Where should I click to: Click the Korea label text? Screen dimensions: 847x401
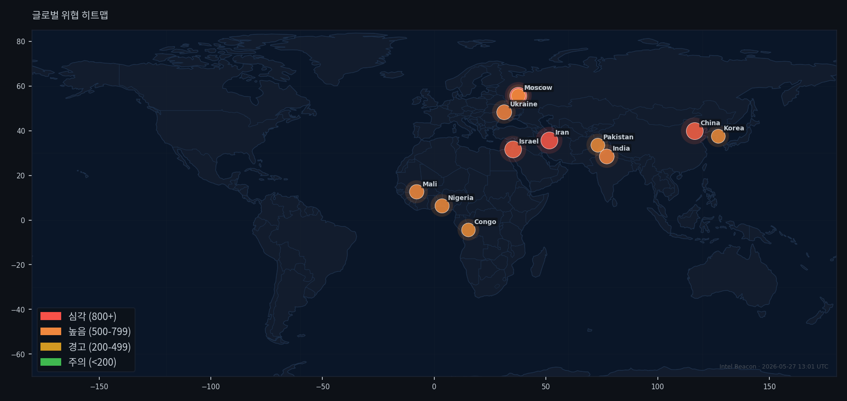tap(734, 128)
